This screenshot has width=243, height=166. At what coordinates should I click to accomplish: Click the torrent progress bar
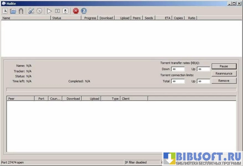[121, 89]
